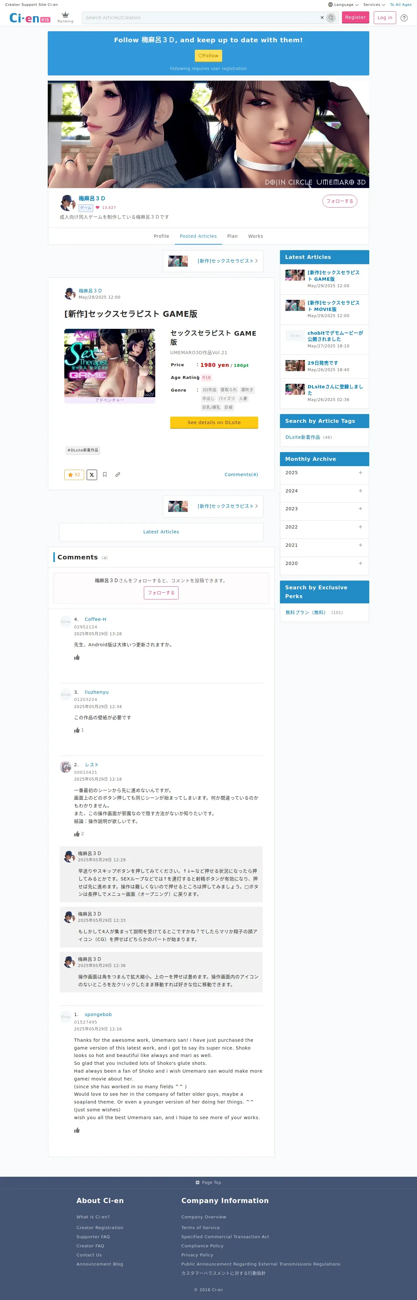Copy the article link icon
Image resolution: width=417 pixels, height=1300 pixels.
[x=118, y=475]
